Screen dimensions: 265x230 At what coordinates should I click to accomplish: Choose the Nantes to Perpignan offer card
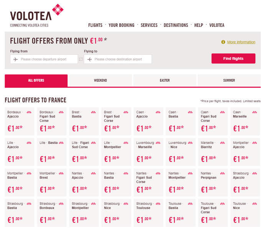(213, 182)
